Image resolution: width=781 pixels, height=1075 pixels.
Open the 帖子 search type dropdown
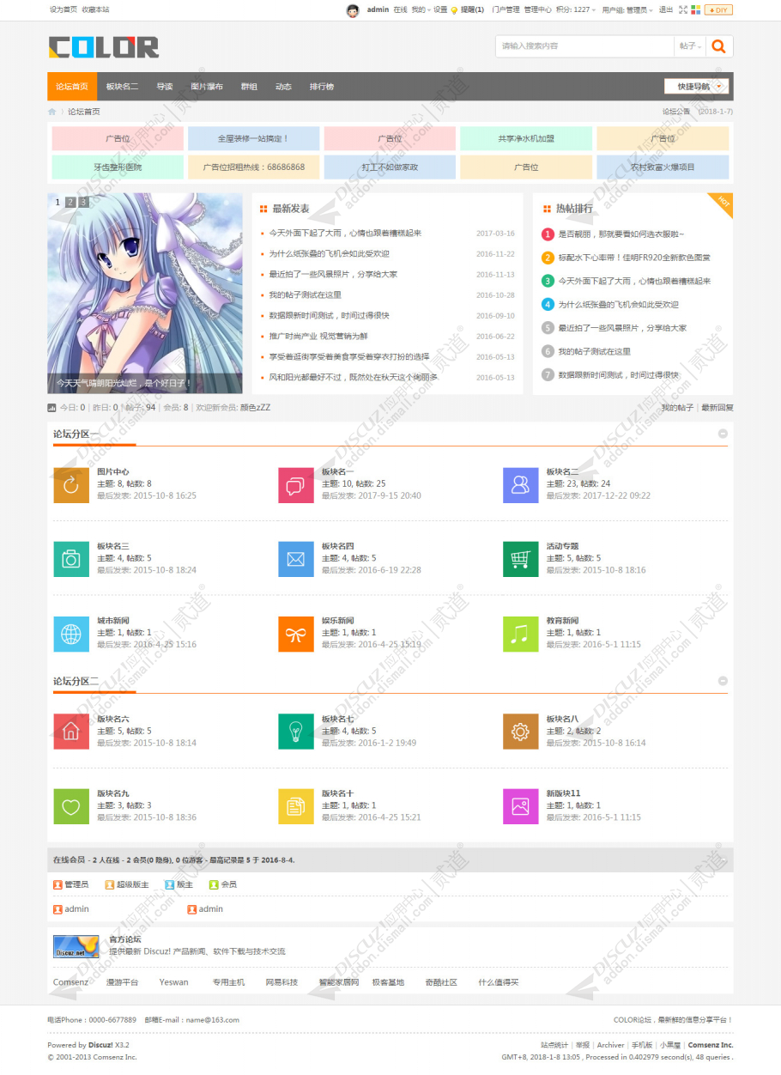click(x=690, y=46)
